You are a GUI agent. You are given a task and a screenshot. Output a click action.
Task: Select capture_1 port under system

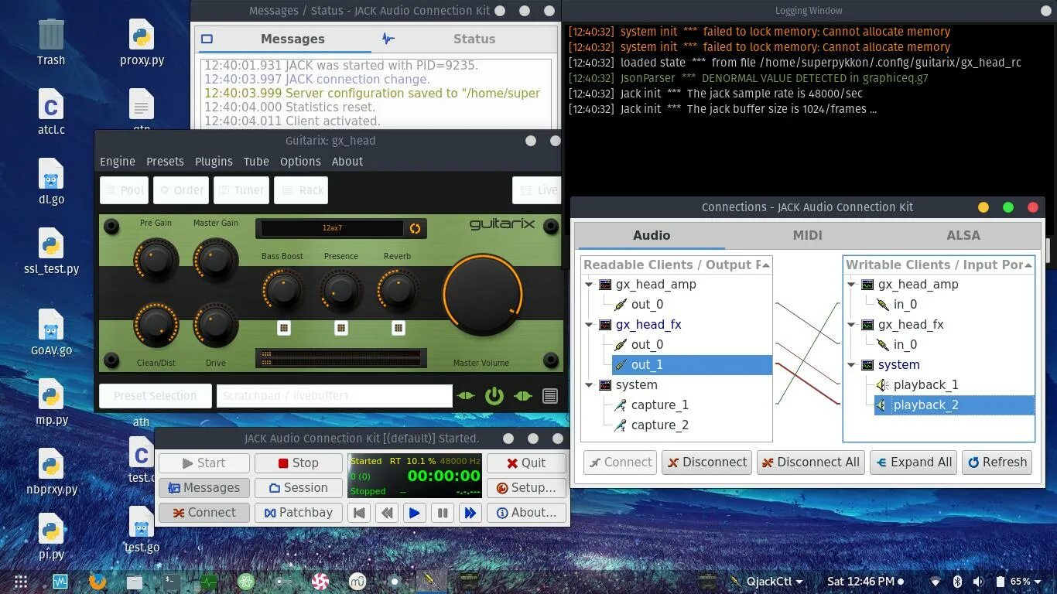(x=659, y=405)
